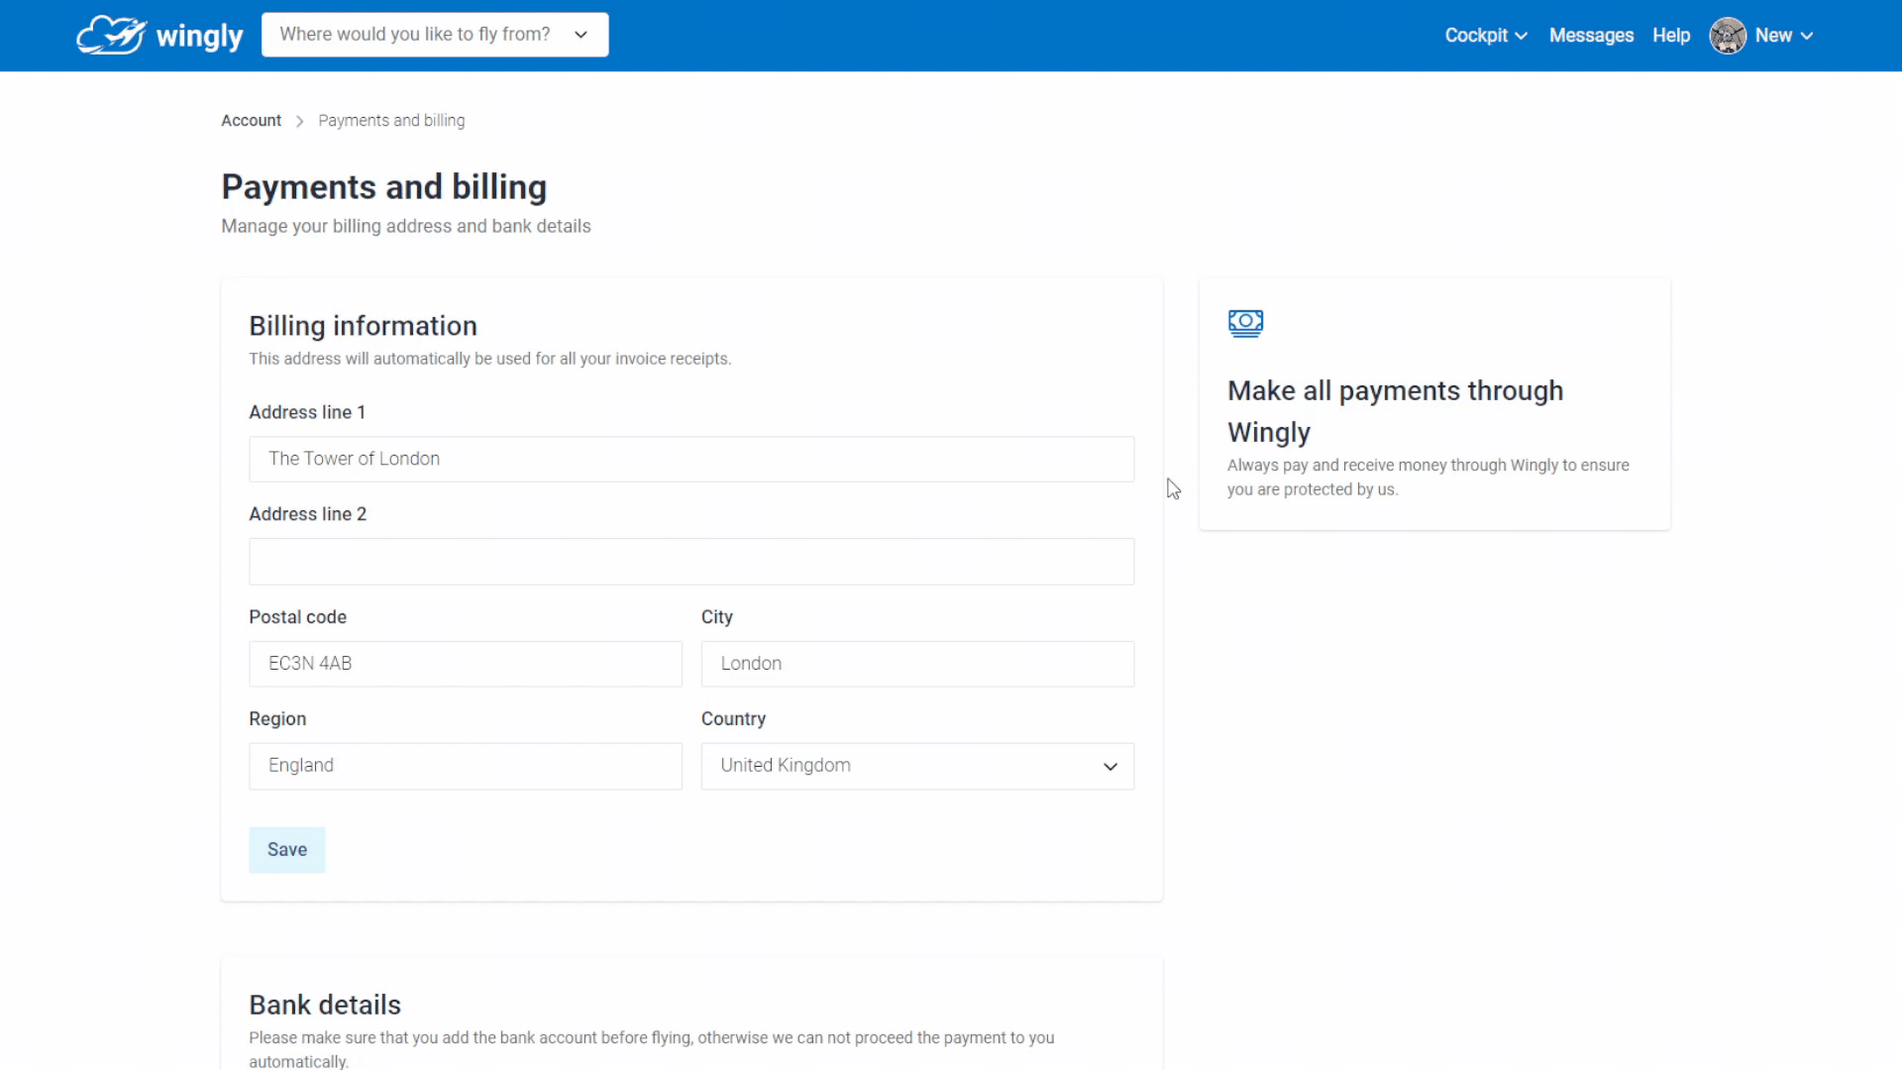Viewport: 1902px width, 1070px height.
Task: Open the departure location dropdown
Action: (435, 35)
